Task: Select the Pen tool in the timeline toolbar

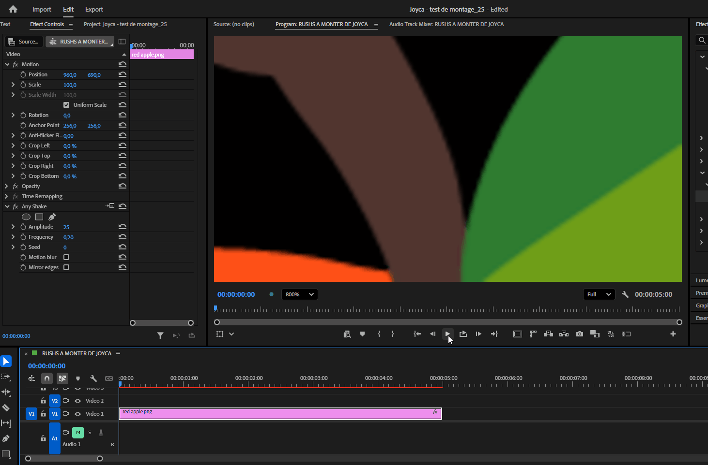Action: 6,438
